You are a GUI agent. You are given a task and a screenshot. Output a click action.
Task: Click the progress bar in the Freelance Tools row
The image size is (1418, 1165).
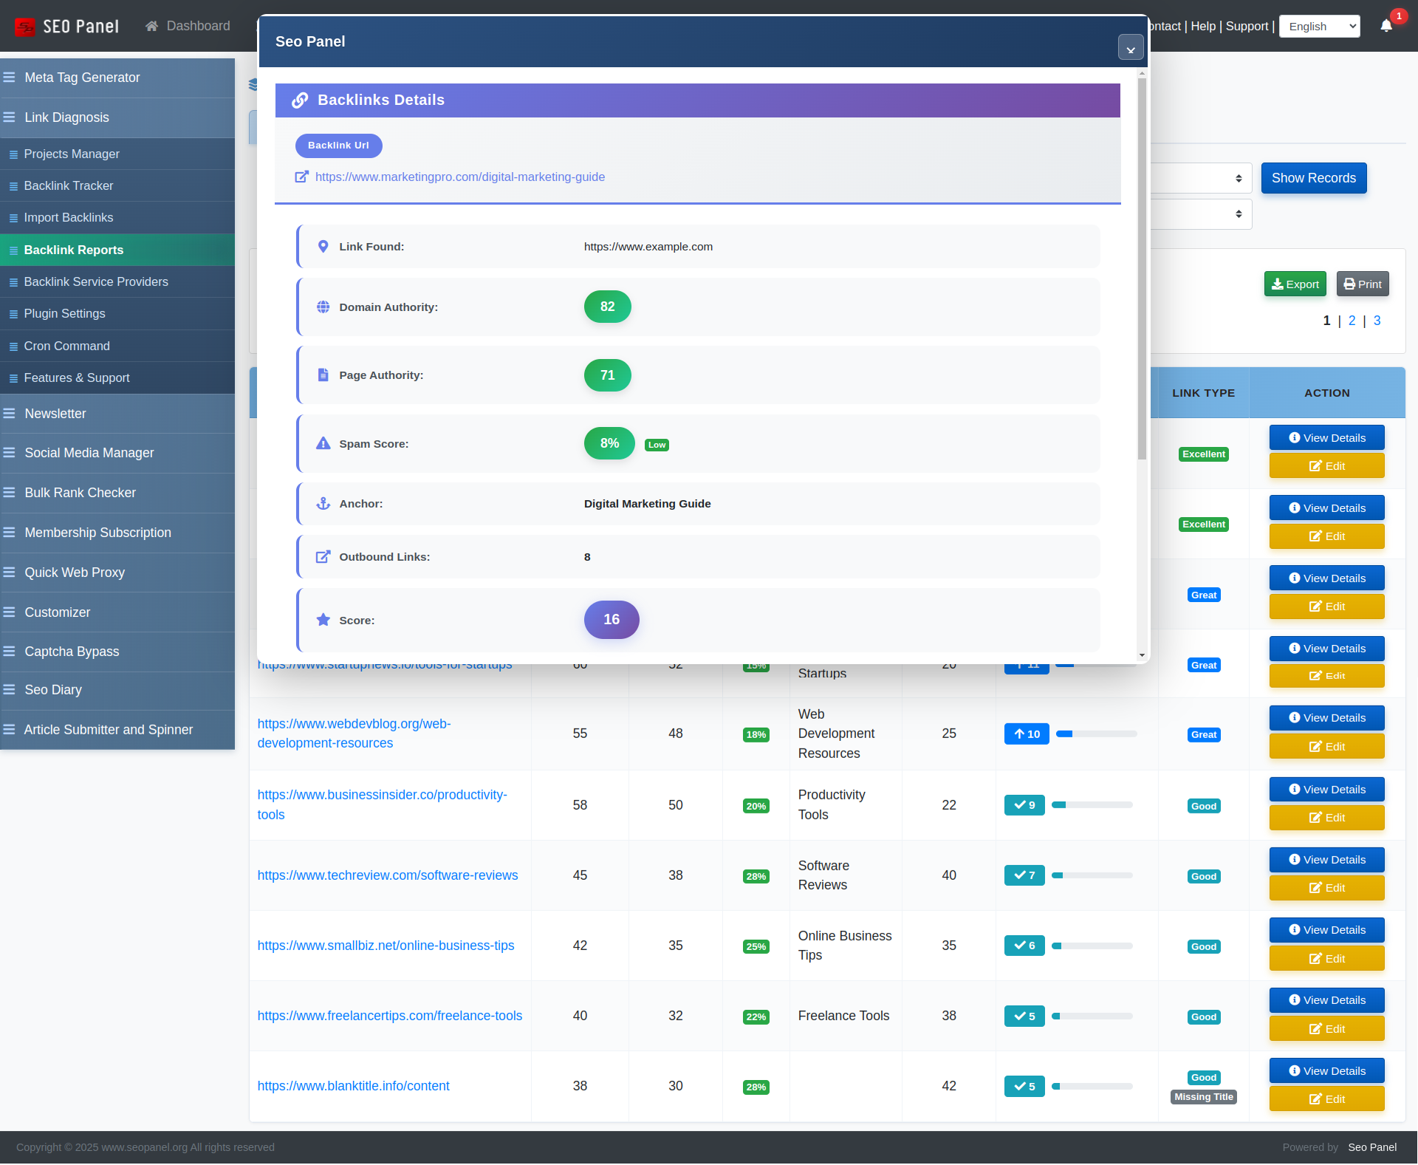(1093, 1016)
